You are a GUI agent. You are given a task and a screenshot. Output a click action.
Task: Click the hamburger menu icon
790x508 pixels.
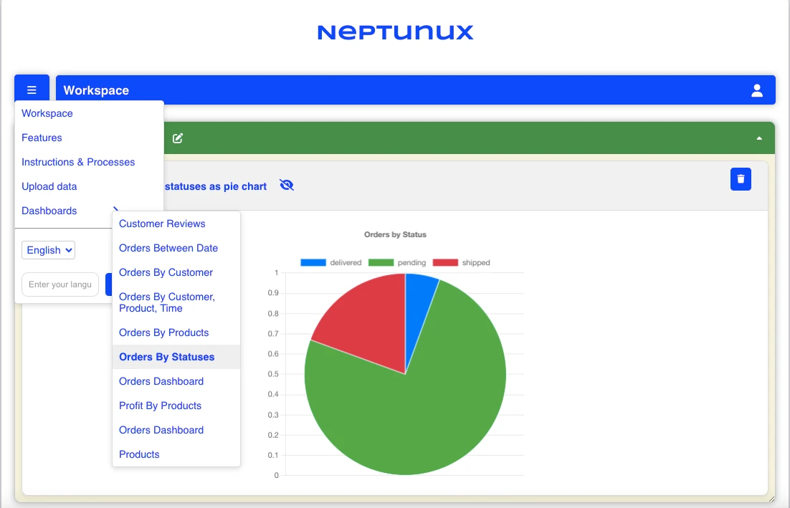coord(32,90)
